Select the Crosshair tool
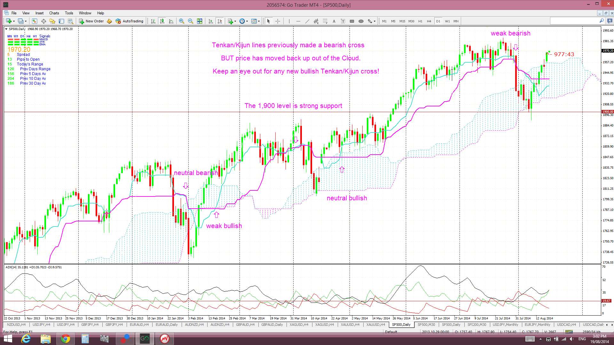This screenshot has width=614, height=345. (278, 21)
